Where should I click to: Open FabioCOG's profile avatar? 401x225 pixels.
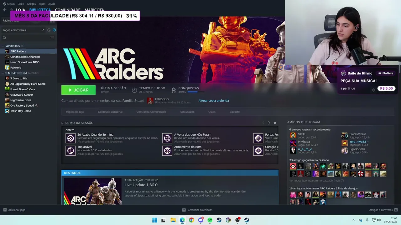pyautogui.click(x=150, y=101)
